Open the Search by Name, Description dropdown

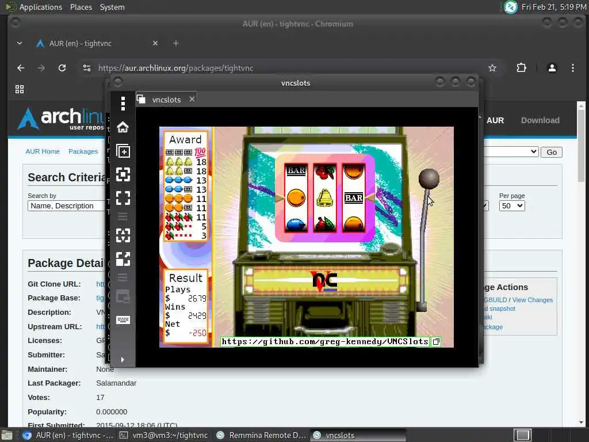(66, 205)
